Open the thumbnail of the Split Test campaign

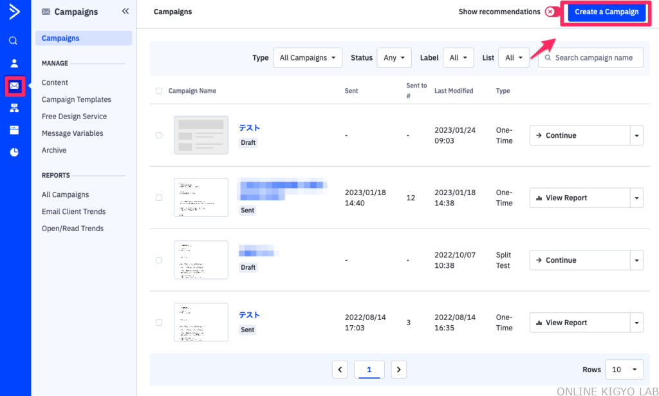pos(201,260)
